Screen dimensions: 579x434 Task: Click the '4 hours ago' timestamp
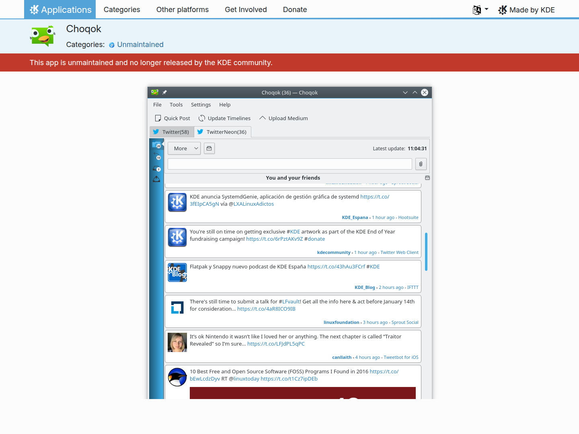pos(368,357)
